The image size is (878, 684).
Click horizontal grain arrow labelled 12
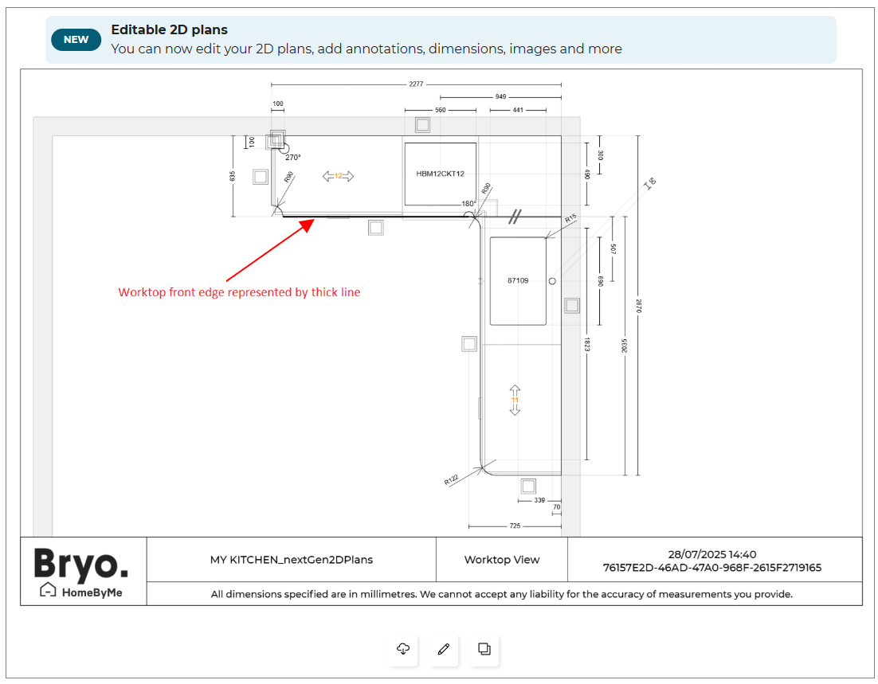(338, 176)
